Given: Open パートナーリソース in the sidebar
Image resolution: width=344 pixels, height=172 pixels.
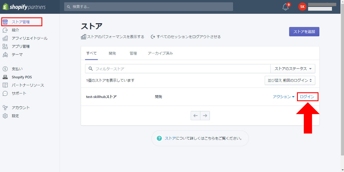Looking at the screenshot, I should click(x=28, y=85).
